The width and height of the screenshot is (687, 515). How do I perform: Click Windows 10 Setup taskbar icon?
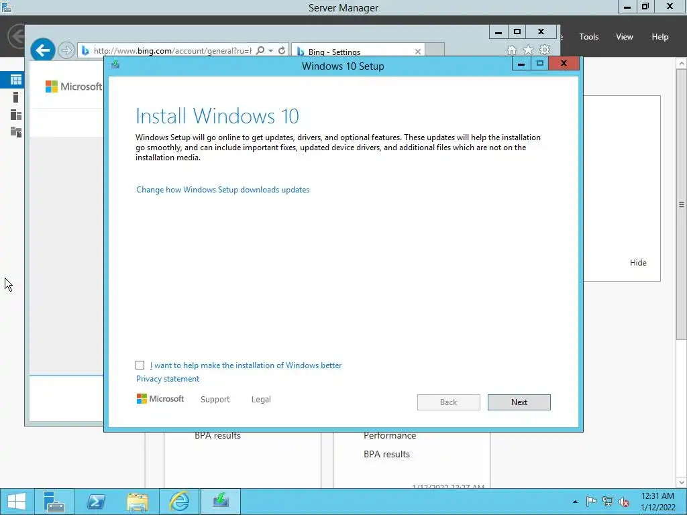[x=221, y=502]
